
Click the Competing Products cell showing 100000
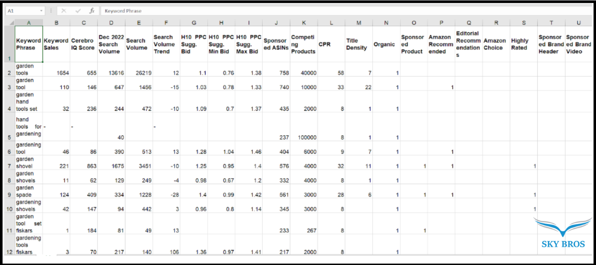click(x=303, y=137)
